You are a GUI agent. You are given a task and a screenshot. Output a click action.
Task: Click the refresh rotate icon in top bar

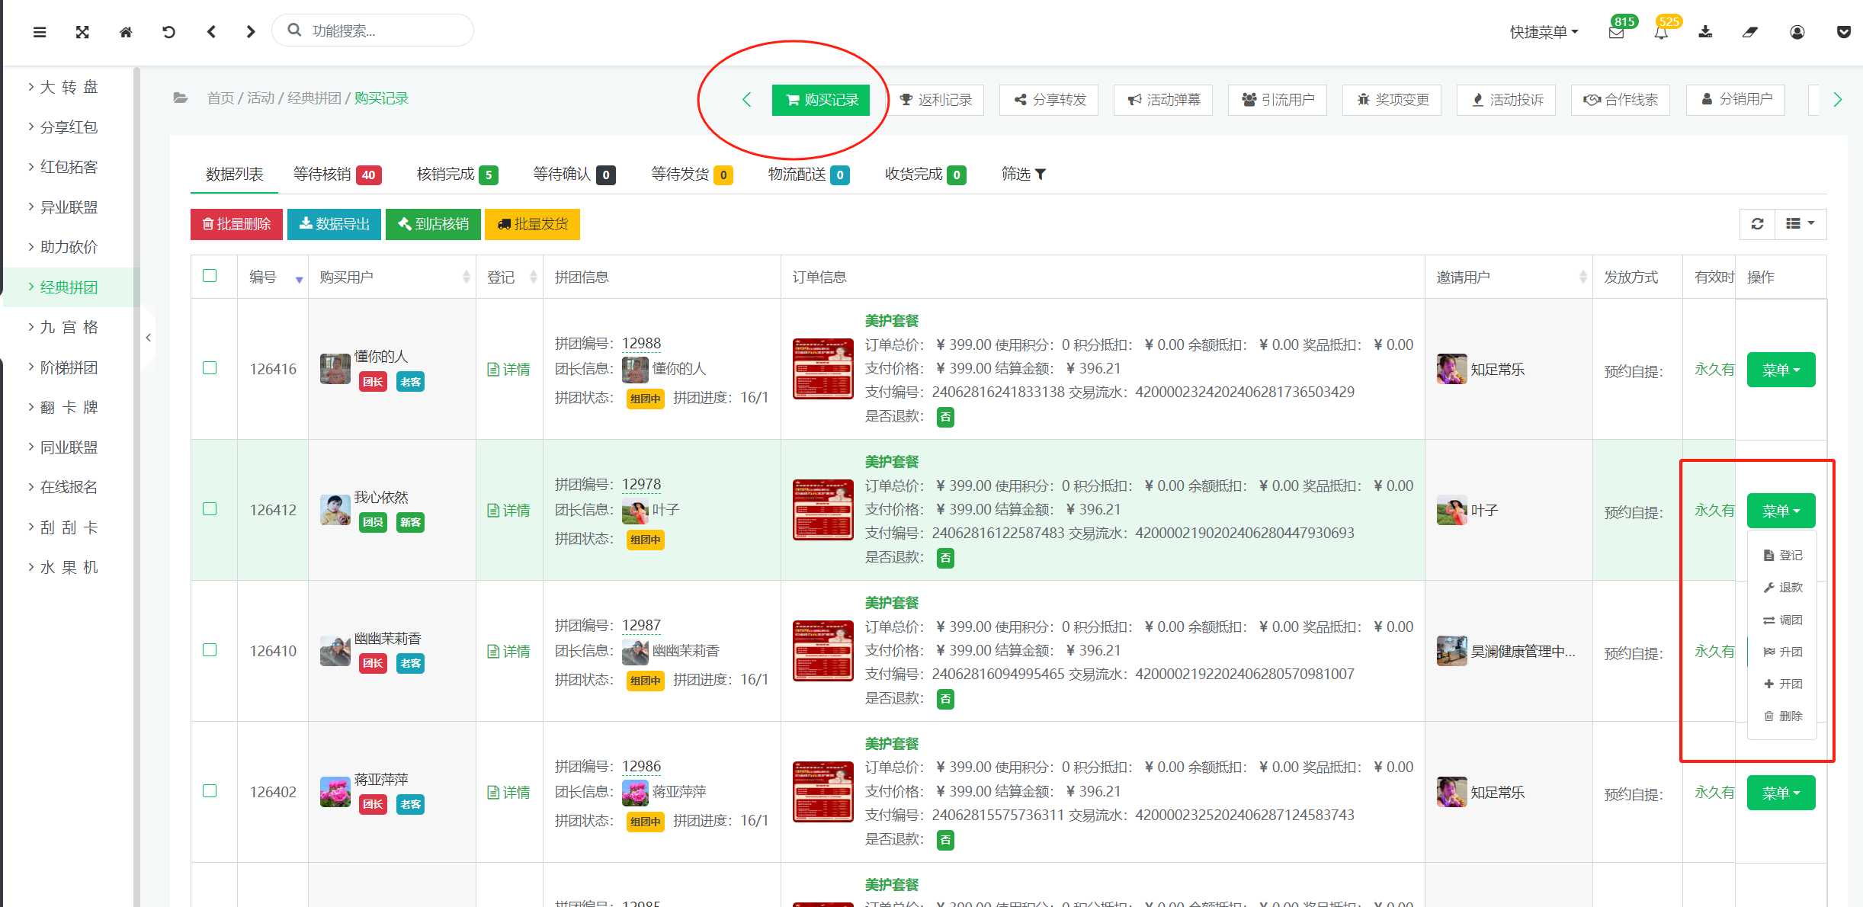[x=168, y=32]
